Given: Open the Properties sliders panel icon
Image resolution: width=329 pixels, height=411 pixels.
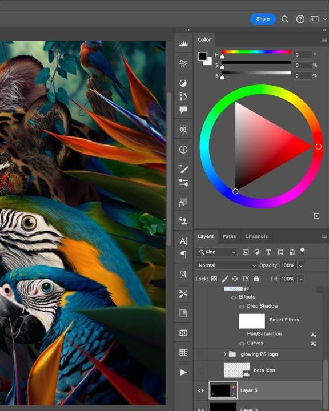Looking at the screenshot, I should coord(183,63).
